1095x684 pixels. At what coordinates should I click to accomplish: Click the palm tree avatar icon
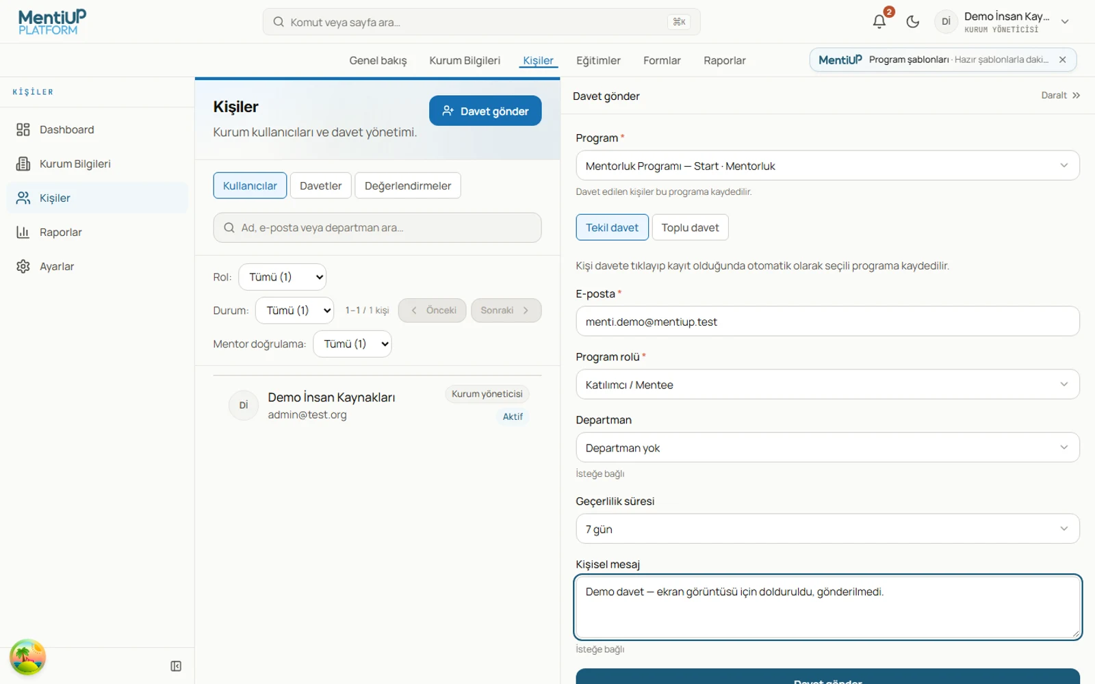[x=27, y=657]
